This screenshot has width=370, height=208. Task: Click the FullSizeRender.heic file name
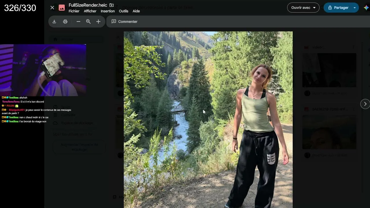(x=88, y=5)
